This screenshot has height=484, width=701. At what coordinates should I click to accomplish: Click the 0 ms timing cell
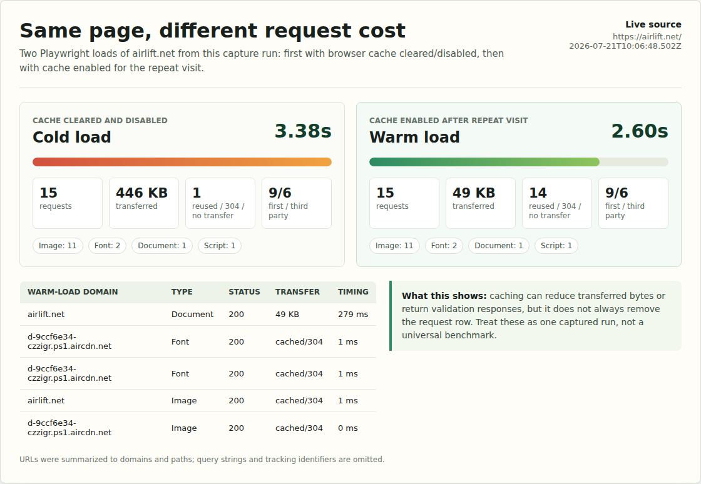(348, 428)
